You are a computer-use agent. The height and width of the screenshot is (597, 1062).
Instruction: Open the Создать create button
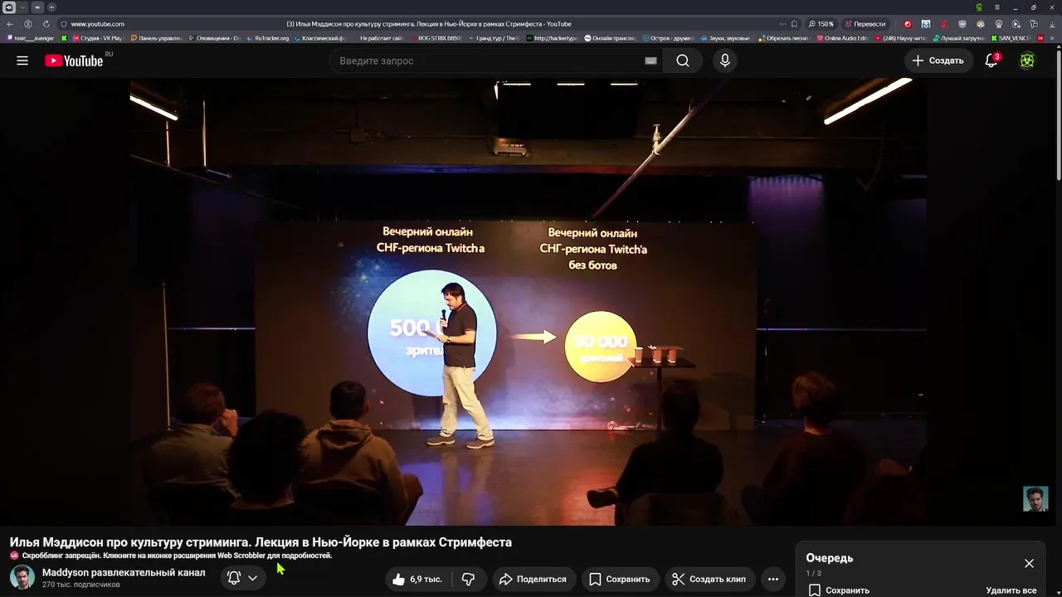938,61
